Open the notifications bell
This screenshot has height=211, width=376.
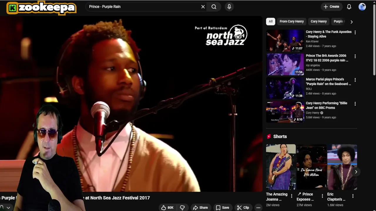pos(349,7)
